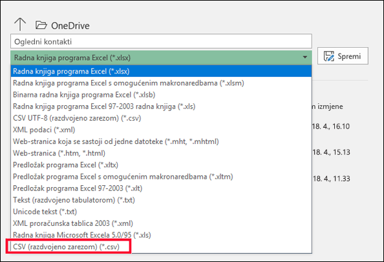The height and width of the screenshot is (262, 384).
Task: Choose macro-enabled workbook (*.xlsm) format
Action: [161, 83]
